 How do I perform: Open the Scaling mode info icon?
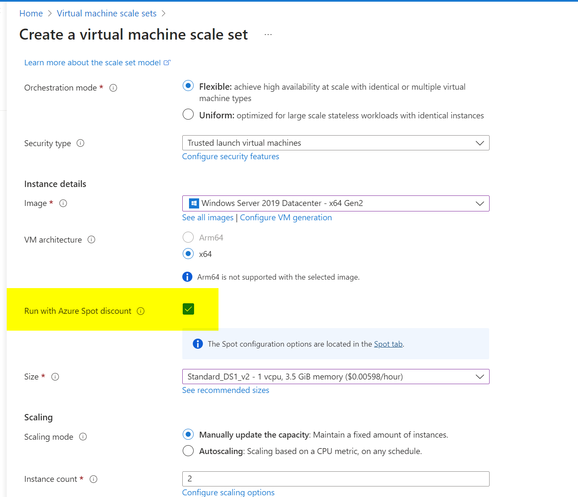(x=83, y=437)
